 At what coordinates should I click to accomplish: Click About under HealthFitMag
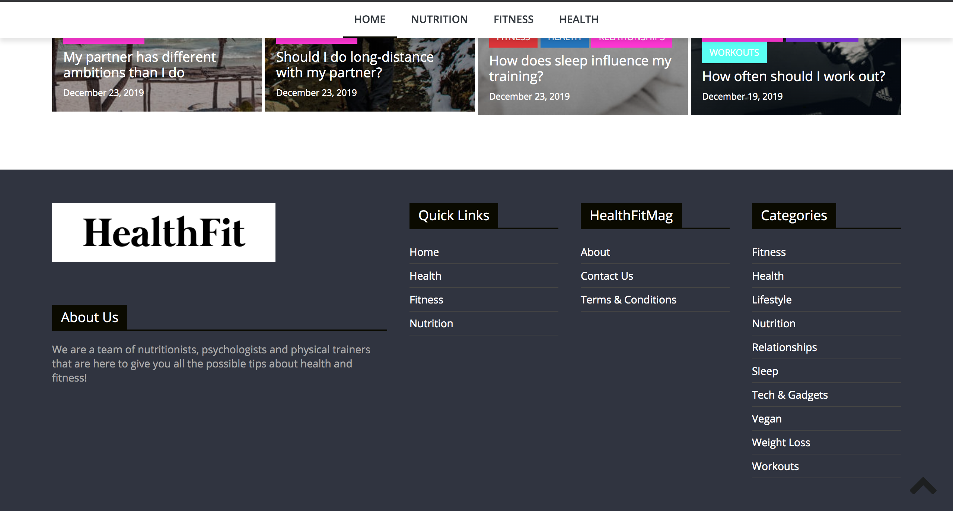(595, 252)
